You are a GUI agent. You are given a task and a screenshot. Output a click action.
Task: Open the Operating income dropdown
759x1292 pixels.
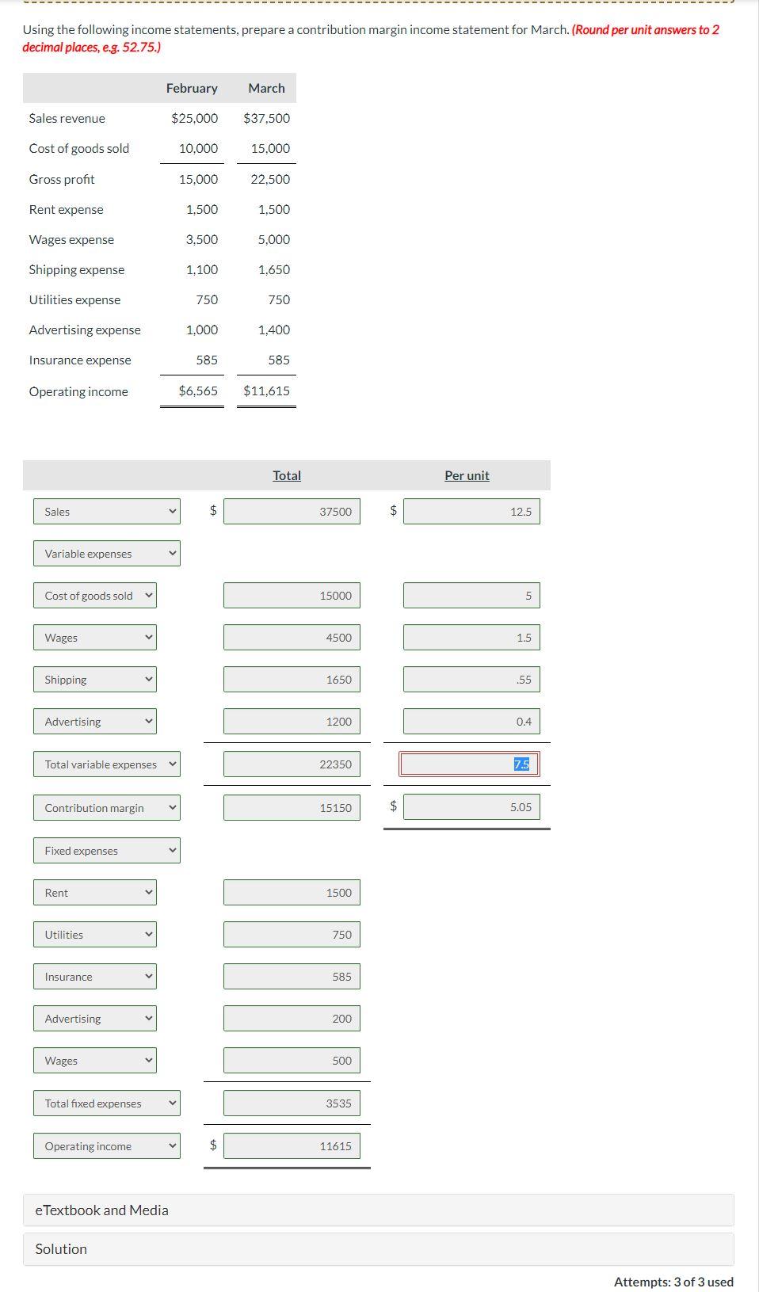tap(107, 1145)
